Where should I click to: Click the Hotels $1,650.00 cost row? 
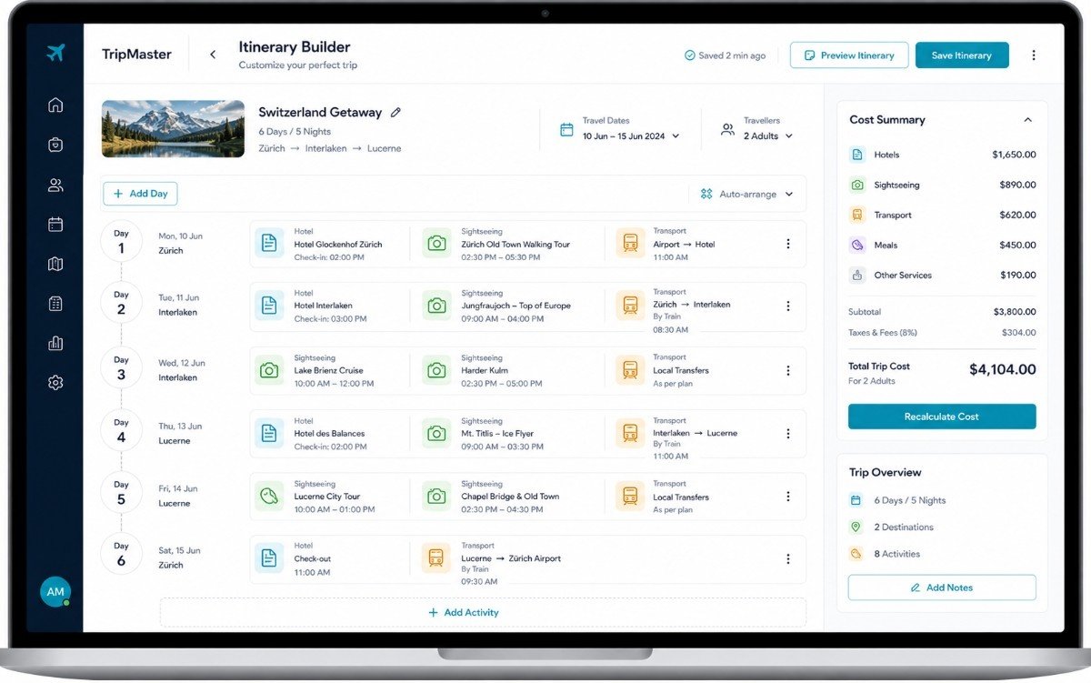click(x=942, y=155)
